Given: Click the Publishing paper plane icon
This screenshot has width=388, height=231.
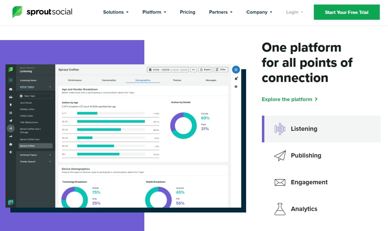Looking at the screenshot, I should coord(280,155).
